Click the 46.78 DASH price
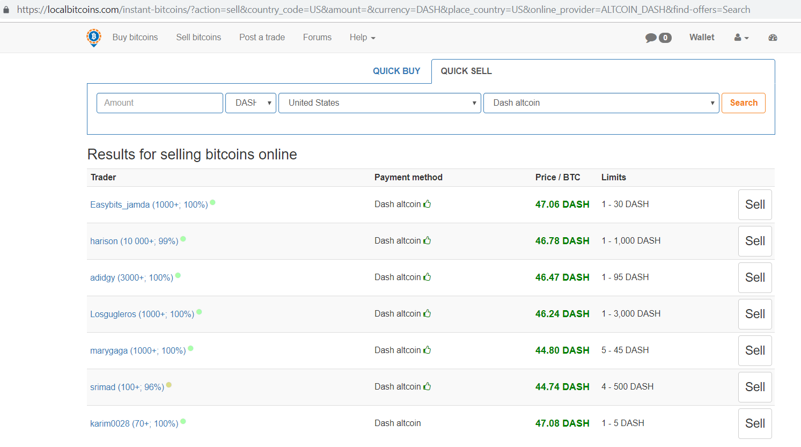801x447 pixels. pyautogui.click(x=562, y=241)
